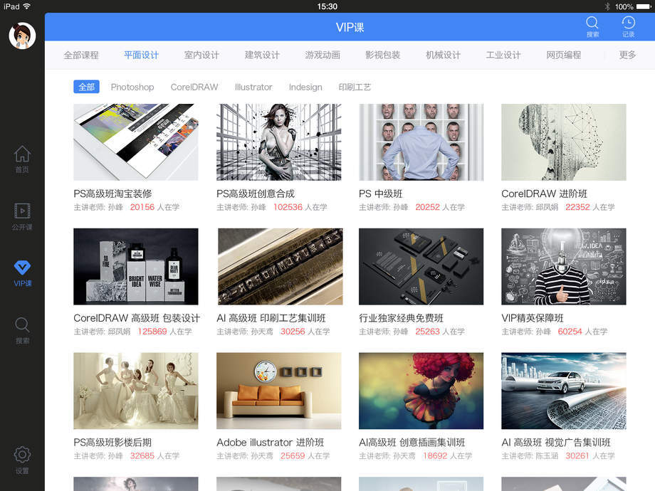Tap the battery indicator in status bar
The width and height of the screenshot is (655, 491).
644,6
